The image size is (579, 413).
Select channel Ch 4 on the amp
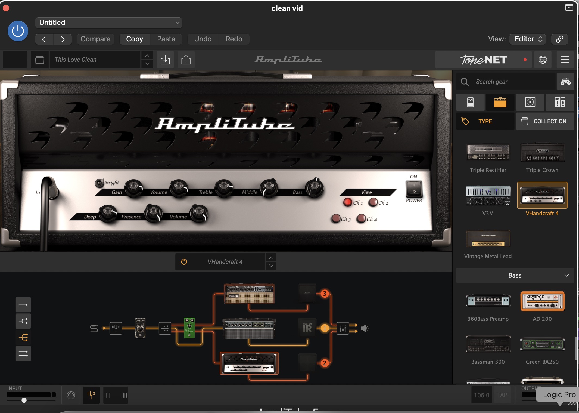coord(361,218)
